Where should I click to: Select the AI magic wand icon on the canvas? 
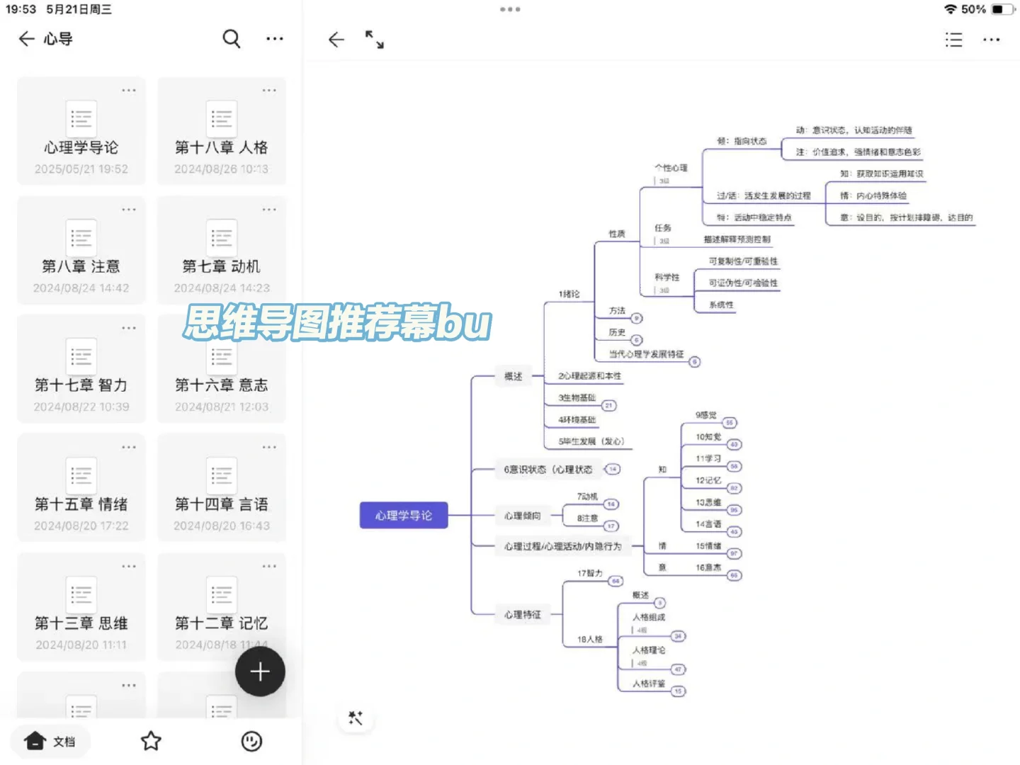(356, 718)
